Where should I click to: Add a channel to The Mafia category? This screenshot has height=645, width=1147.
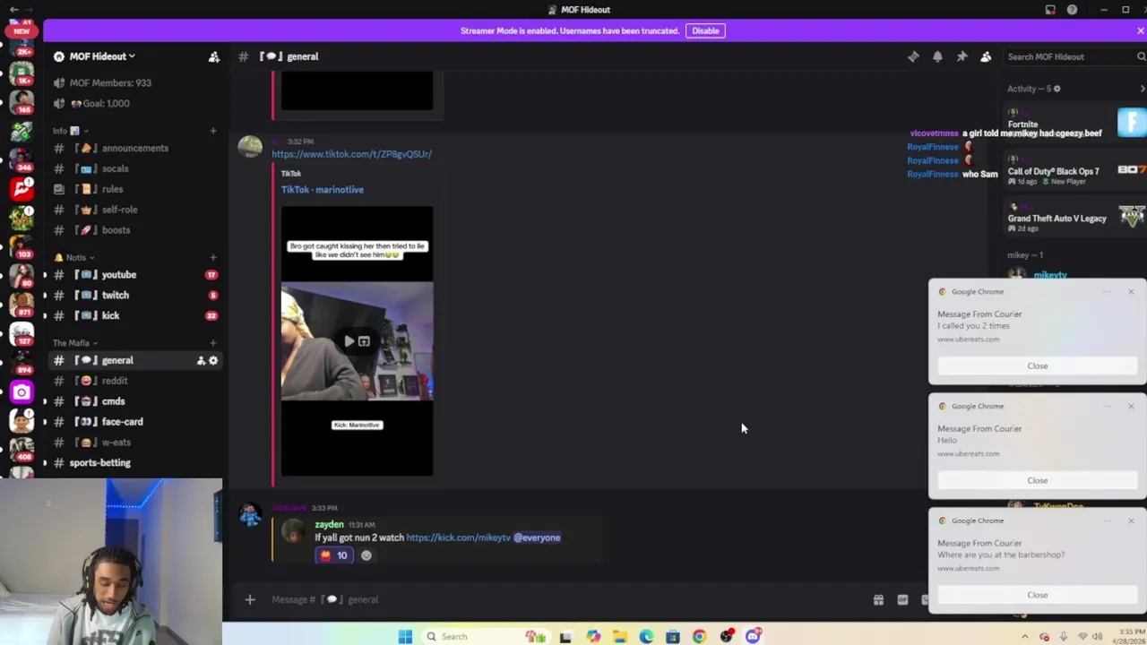(212, 343)
